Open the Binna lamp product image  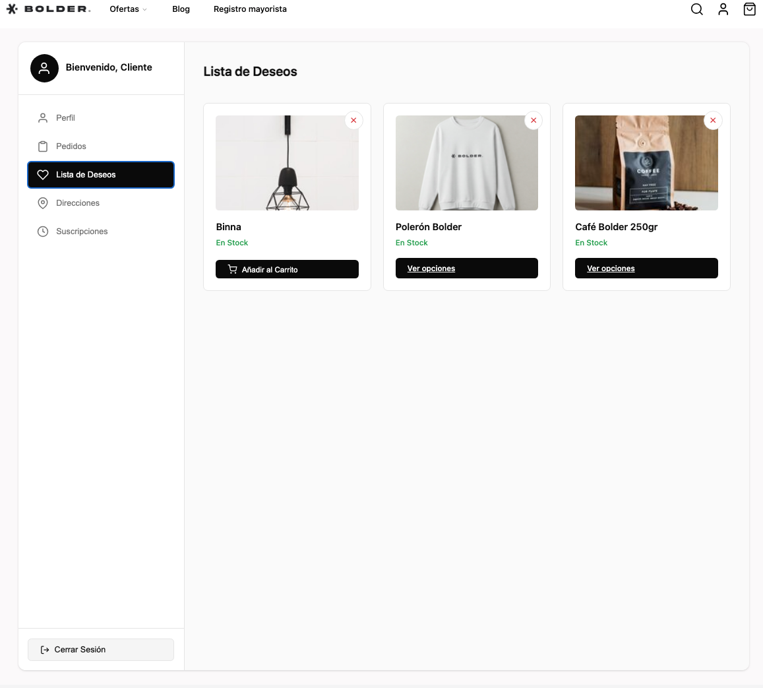coord(287,163)
